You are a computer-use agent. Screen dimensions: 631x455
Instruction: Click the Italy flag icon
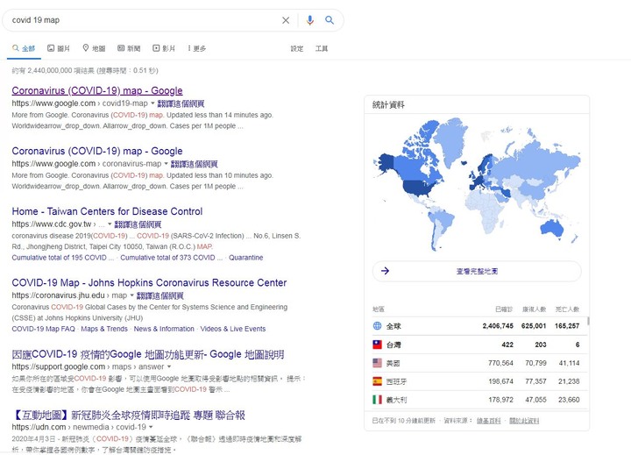377,400
